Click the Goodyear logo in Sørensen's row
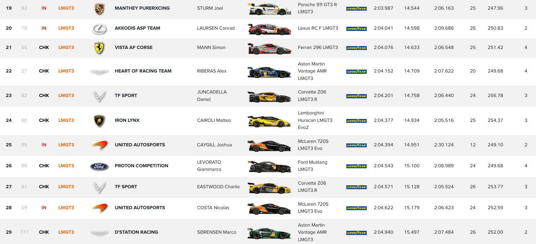 [x=356, y=233]
